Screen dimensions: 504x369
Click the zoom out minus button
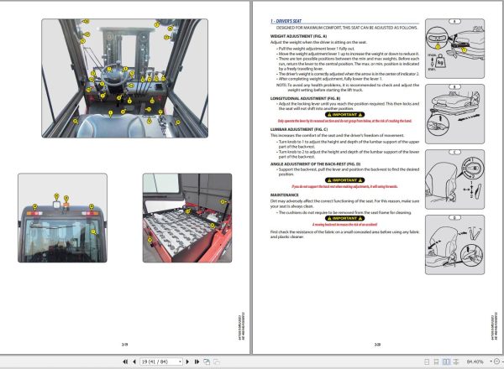[497, 361]
